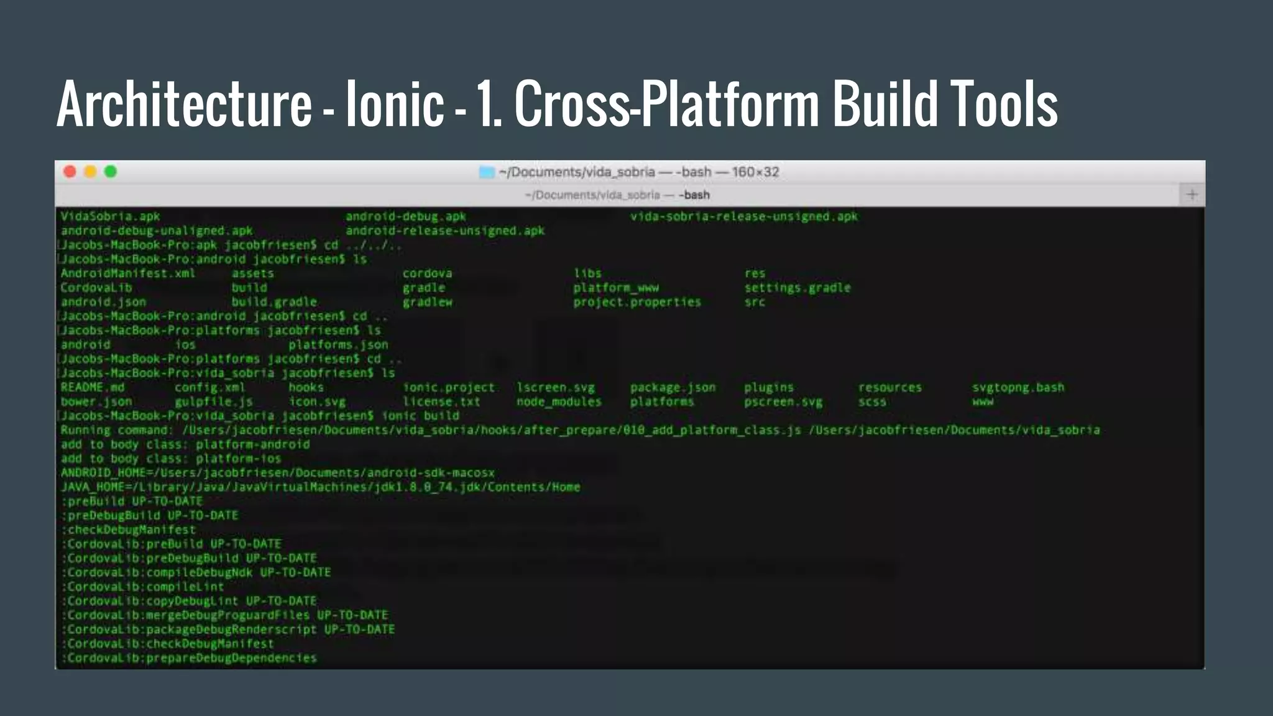Click android-debug.apk file name
This screenshot has width=1273, height=716.
point(406,216)
